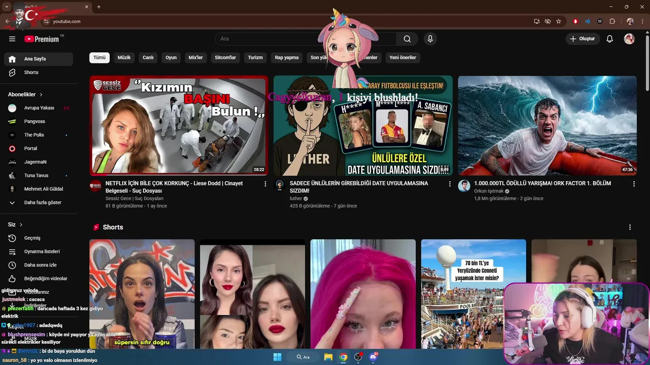This screenshot has height=365, width=650.
Task: Open Oynatma listeleri playlists
Action: coord(39,251)
